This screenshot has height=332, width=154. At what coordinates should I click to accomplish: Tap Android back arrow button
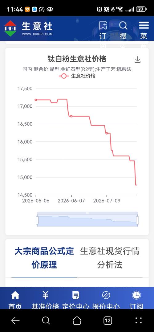(15, 321)
